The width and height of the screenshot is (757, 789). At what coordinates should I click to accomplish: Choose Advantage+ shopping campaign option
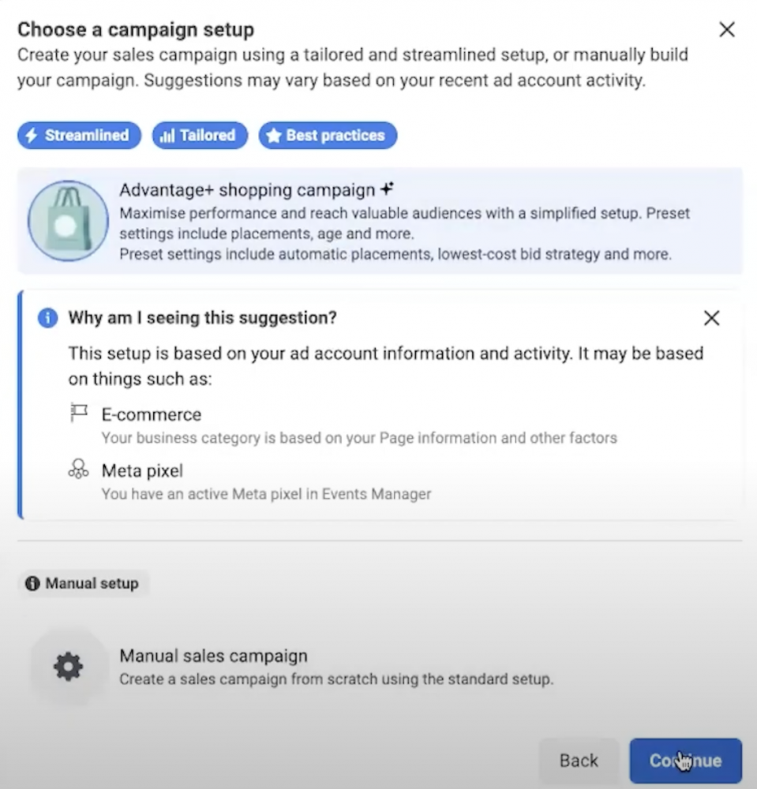tap(380, 221)
